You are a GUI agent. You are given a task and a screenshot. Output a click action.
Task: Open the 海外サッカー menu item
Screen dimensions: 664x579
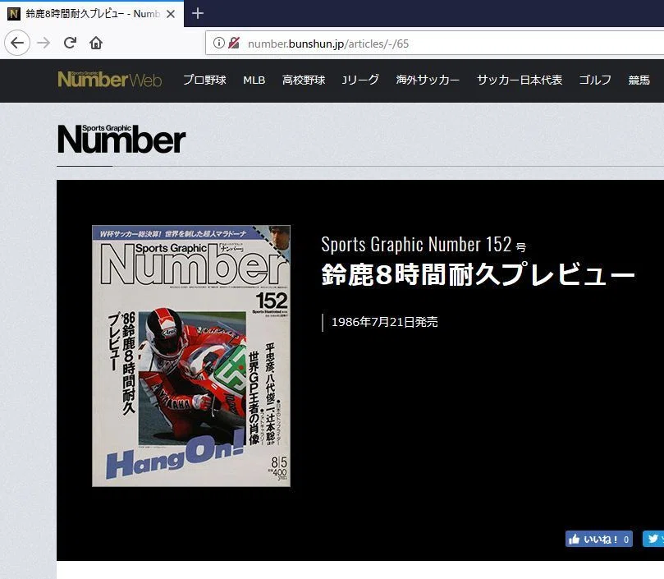[428, 80]
